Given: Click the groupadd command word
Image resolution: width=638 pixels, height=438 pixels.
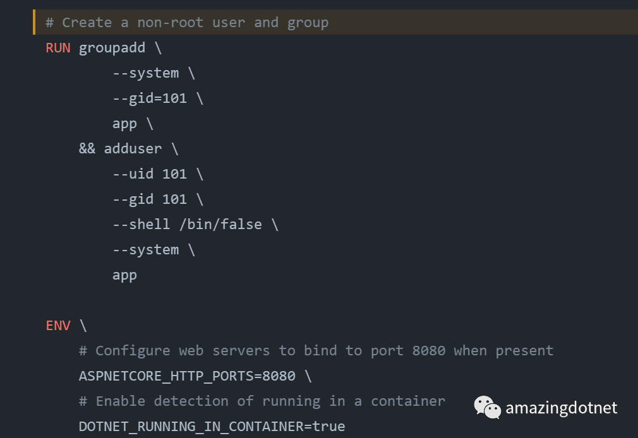Looking at the screenshot, I should coord(112,48).
